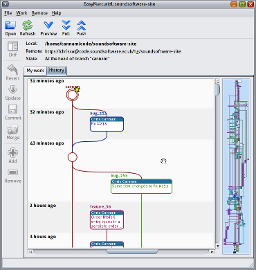Click the Diff sidebar icon

12,46
